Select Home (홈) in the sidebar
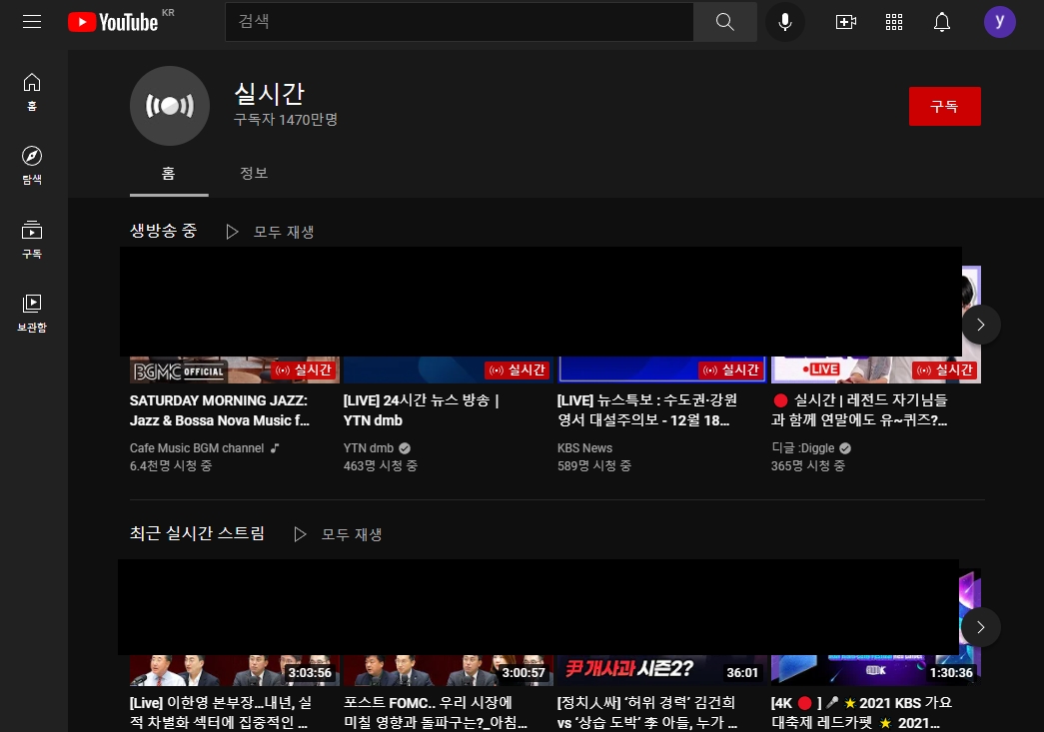 tap(31, 92)
